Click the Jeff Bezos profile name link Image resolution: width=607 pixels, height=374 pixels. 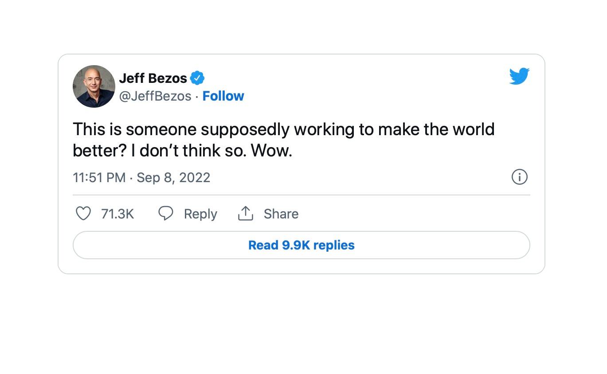pyautogui.click(x=153, y=78)
